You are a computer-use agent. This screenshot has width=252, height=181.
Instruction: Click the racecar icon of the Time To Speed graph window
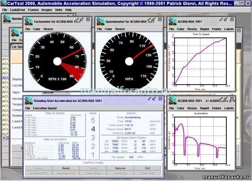[173, 22]
